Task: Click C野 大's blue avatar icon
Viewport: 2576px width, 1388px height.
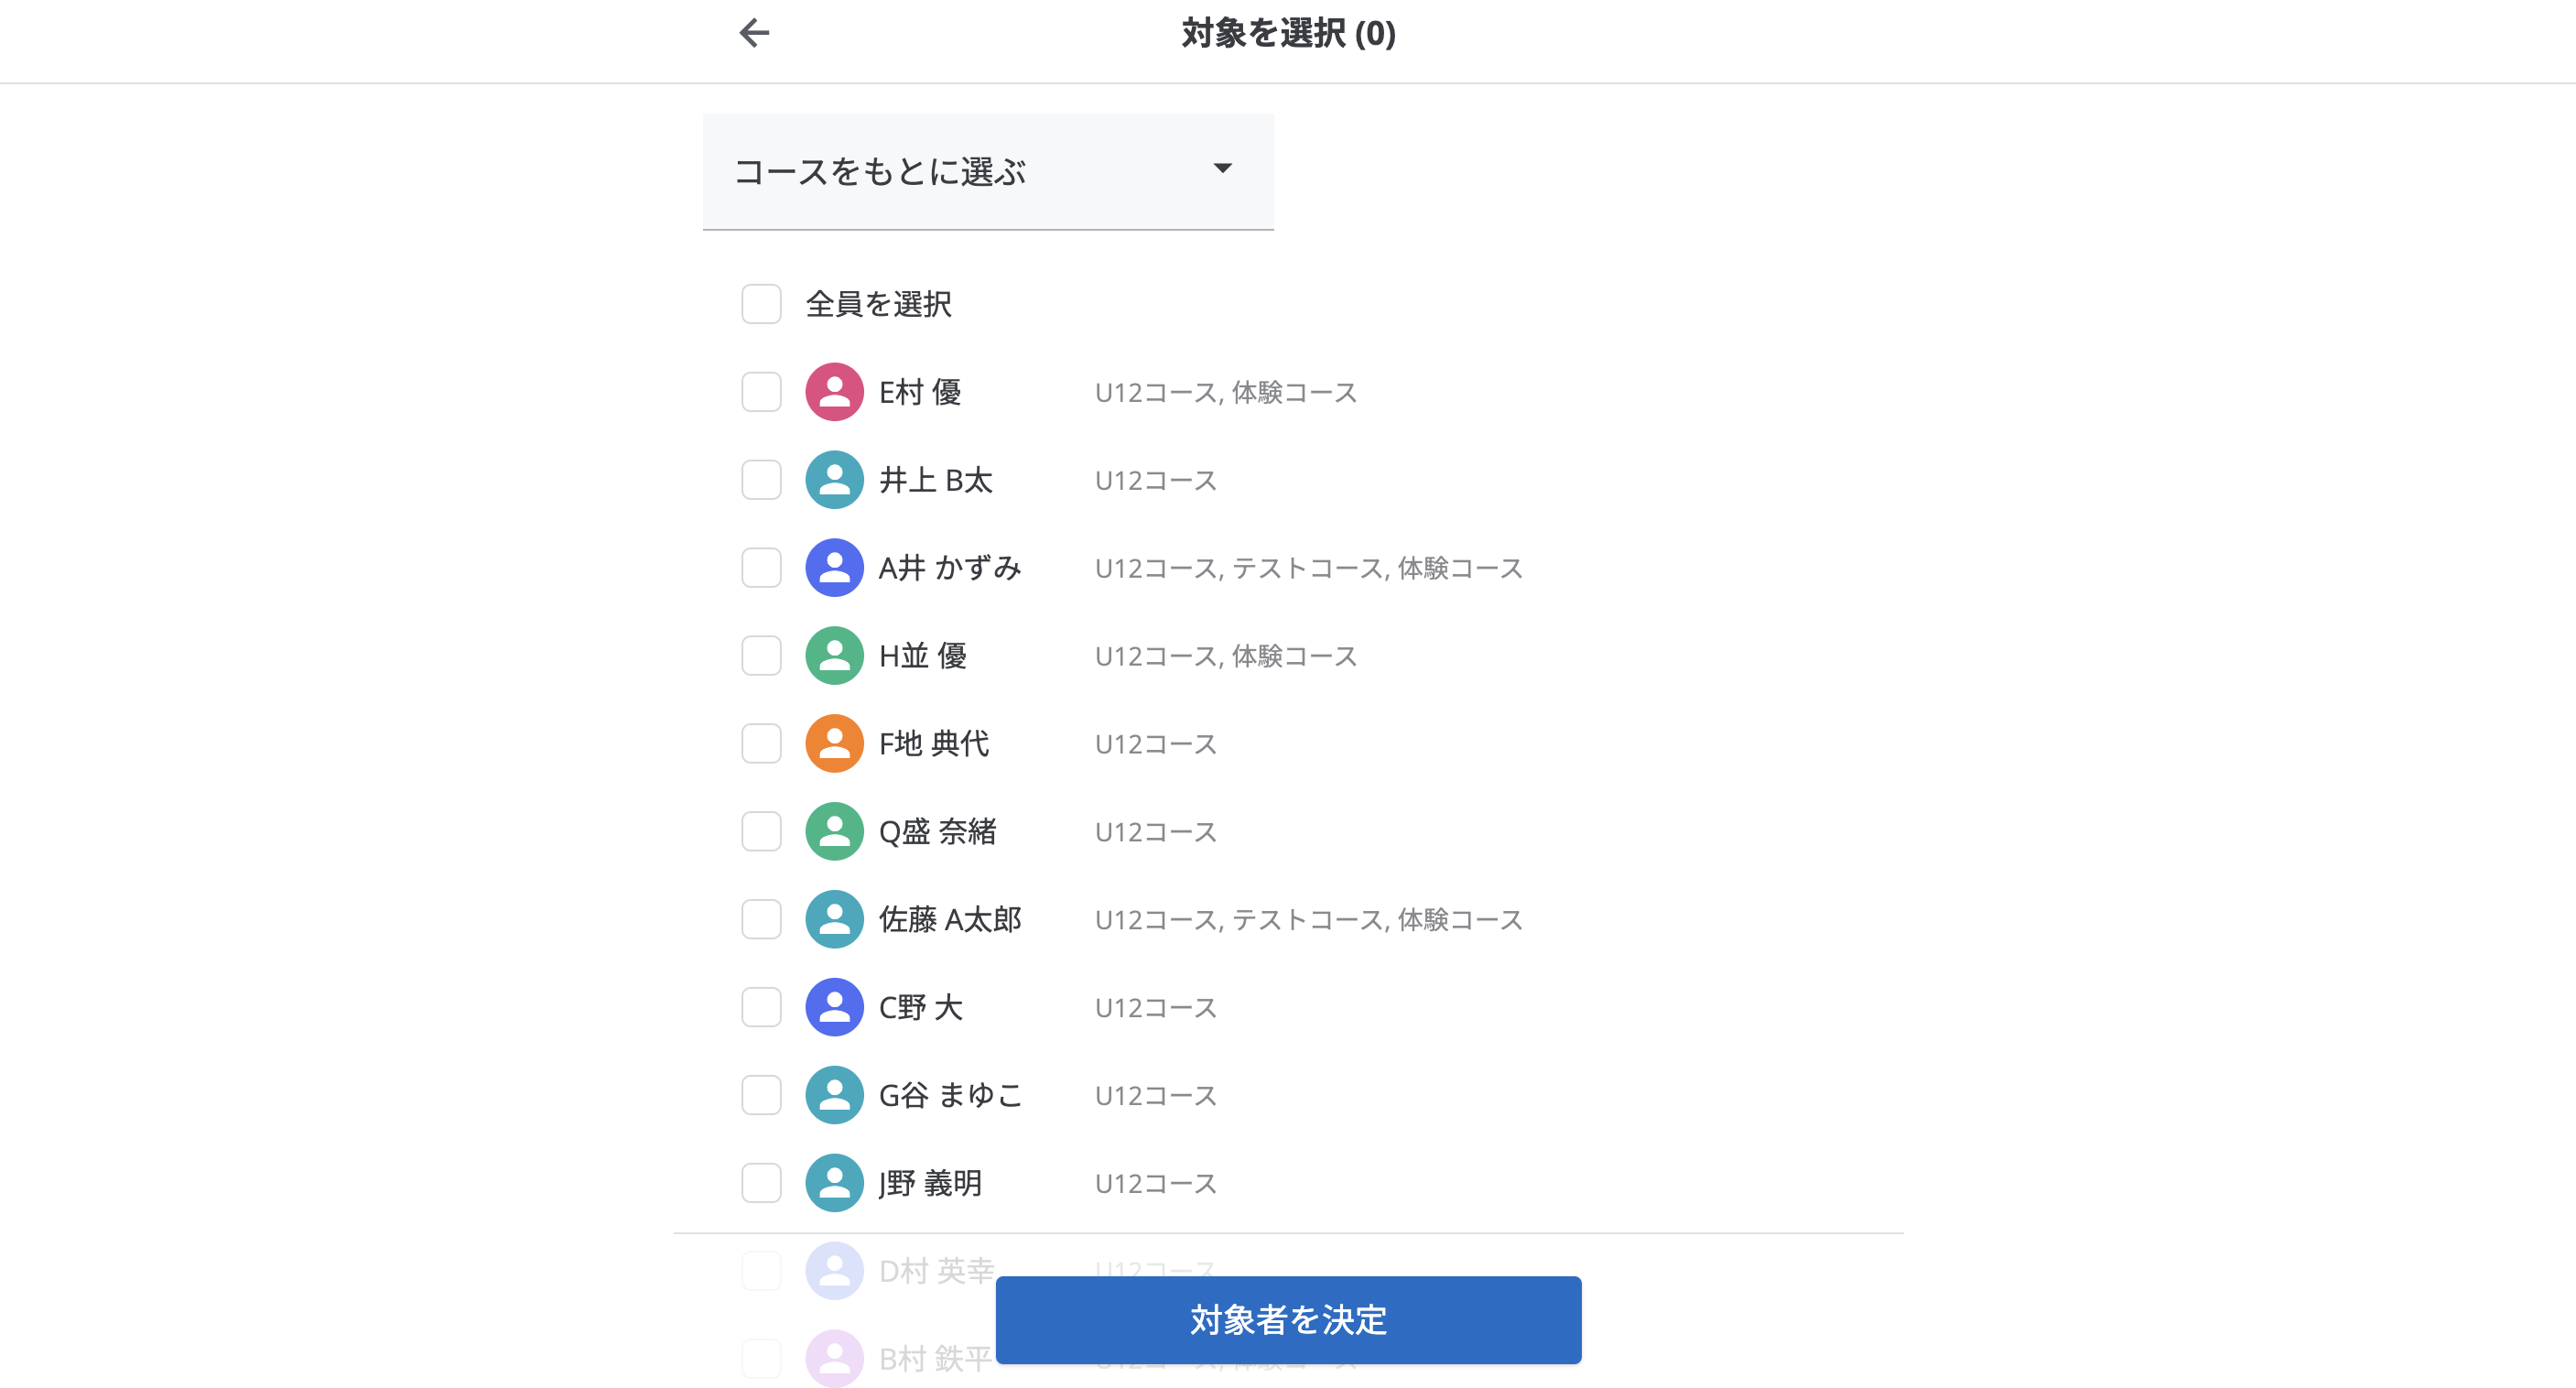Action: (833, 1007)
